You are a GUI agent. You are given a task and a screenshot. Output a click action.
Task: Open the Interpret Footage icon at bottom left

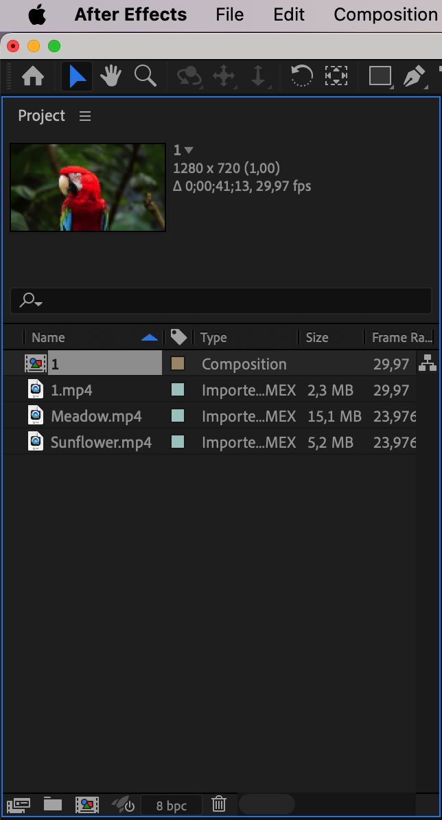[19, 804]
